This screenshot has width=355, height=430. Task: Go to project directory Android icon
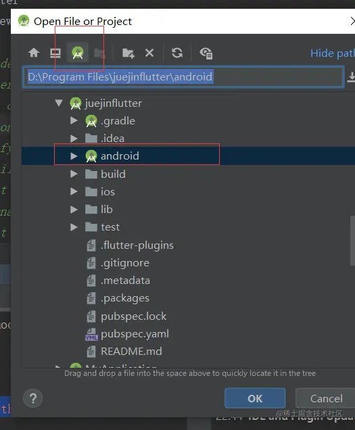coord(78,53)
